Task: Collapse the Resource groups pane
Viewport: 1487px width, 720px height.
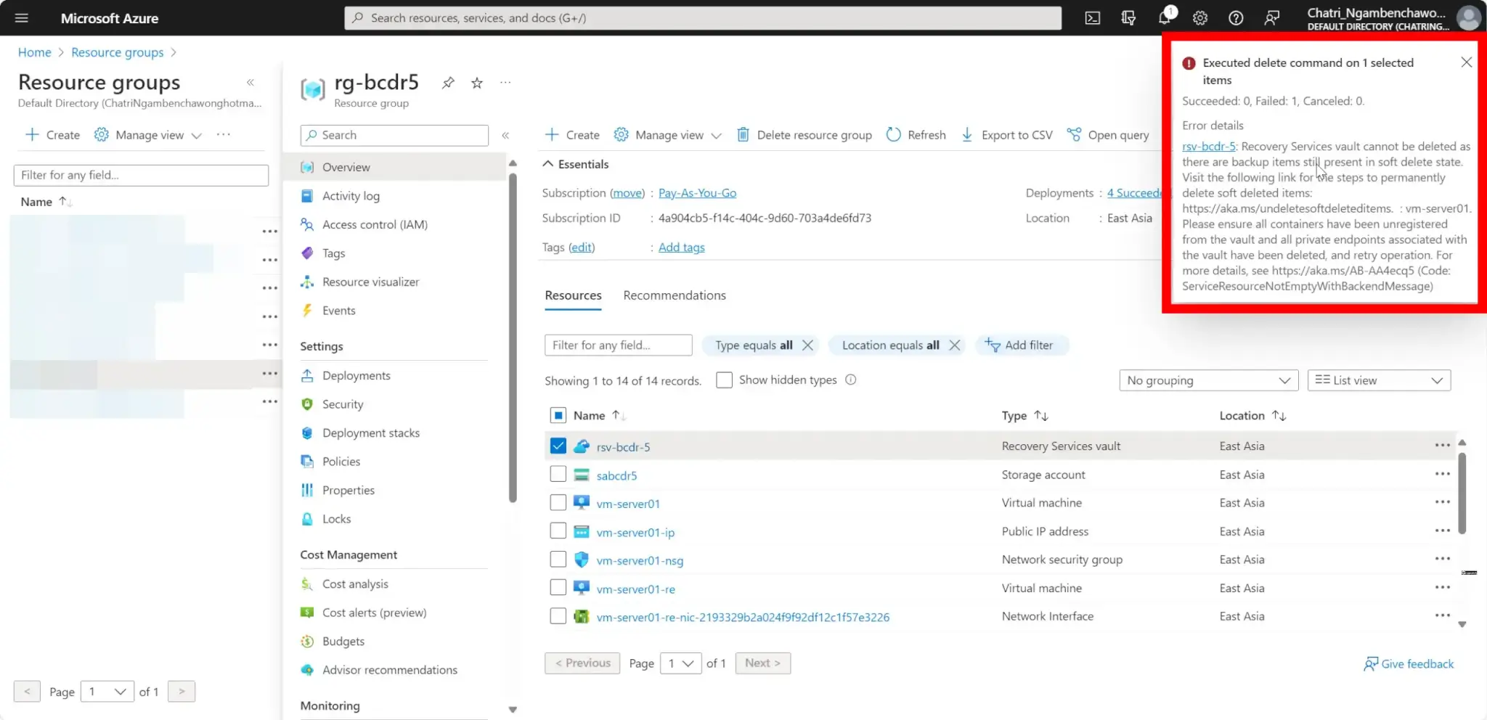Action: (x=250, y=83)
